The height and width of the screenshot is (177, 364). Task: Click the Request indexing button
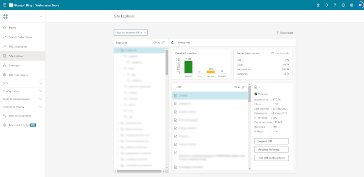pos(271,150)
